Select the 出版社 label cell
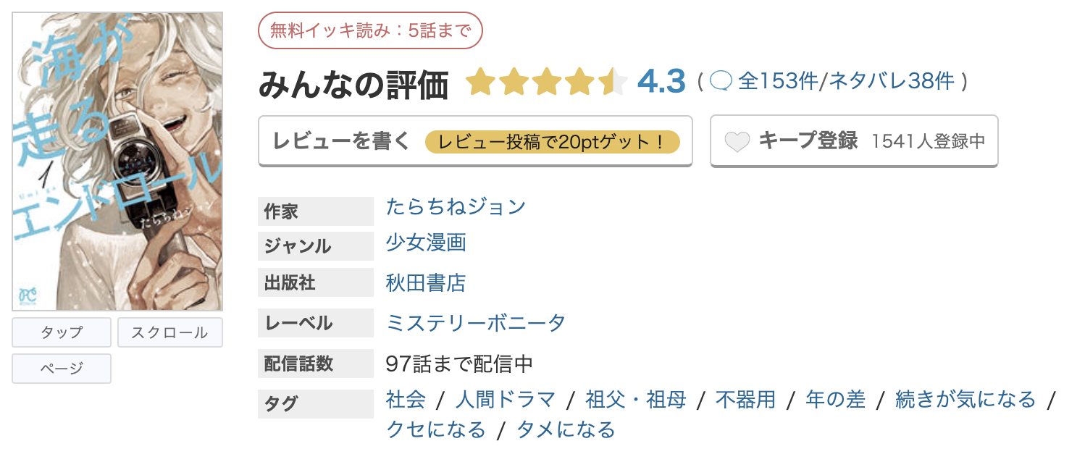 [x=315, y=282]
